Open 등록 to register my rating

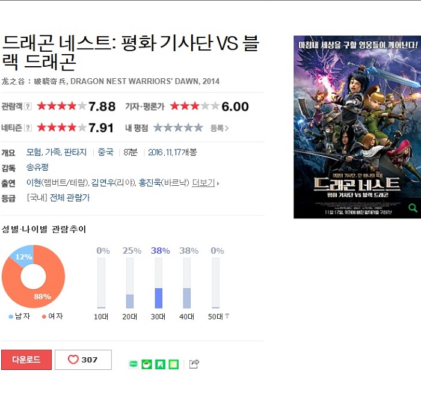pyautogui.click(x=219, y=128)
